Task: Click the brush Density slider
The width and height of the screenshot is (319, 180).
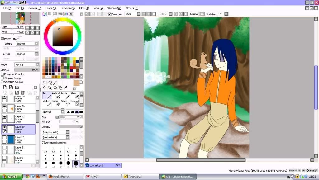Action: pos(71,126)
